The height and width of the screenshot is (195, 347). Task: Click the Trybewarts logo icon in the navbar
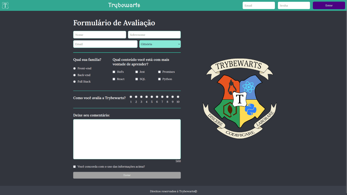click(x=5, y=5)
